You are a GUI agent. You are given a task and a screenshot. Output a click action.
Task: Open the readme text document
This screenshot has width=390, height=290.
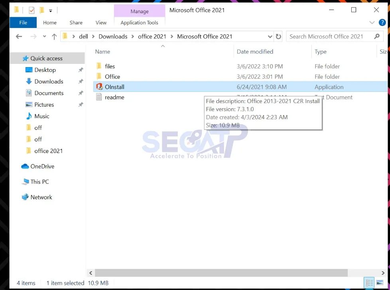[x=114, y=97]
